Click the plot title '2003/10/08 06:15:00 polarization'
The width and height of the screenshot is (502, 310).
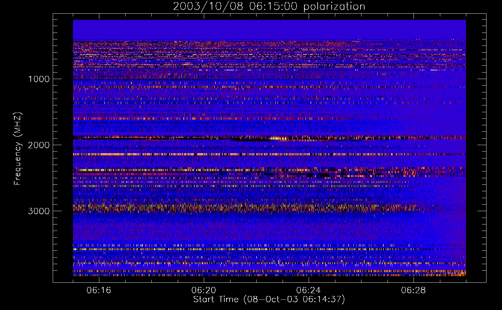(x=269, y=7)
